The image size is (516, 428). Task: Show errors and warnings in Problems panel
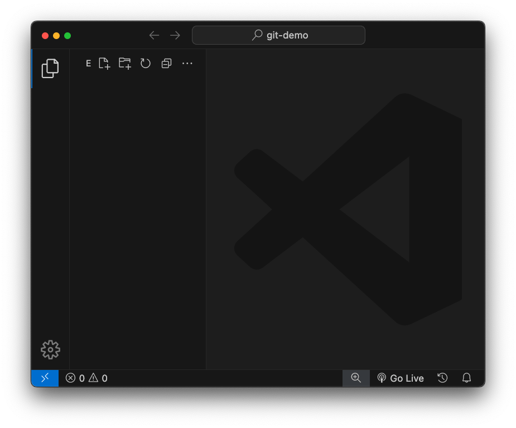pos(86,378)
